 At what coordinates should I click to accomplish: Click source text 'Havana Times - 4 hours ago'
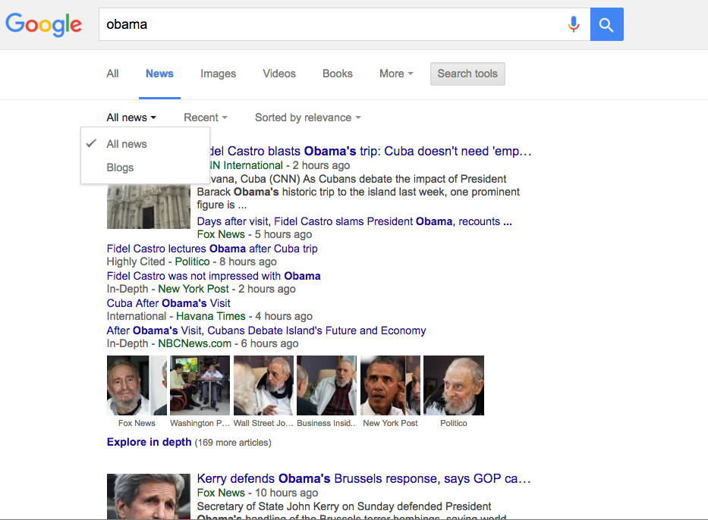(244, 316)
